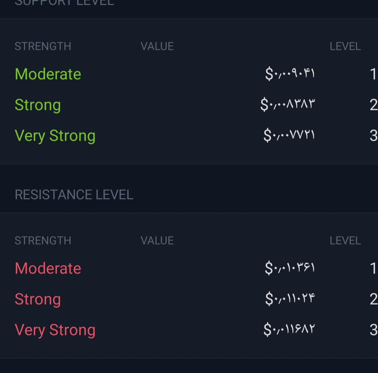Select the red Strong resistance strength label

pos(38,299)
